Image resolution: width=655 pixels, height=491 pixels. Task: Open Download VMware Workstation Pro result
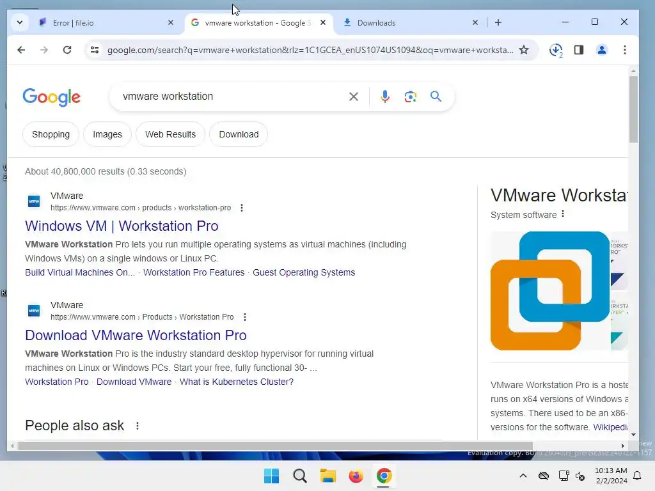136,335
